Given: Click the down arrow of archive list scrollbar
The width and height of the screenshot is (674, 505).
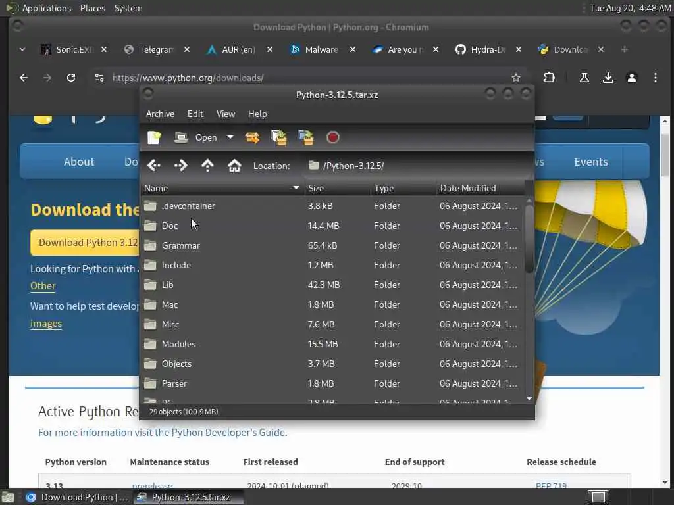Looking at the screenshot, I should (529, 398).
